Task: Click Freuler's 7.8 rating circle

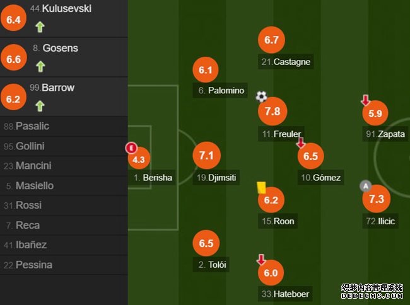Action: click(x=272, y=112)
